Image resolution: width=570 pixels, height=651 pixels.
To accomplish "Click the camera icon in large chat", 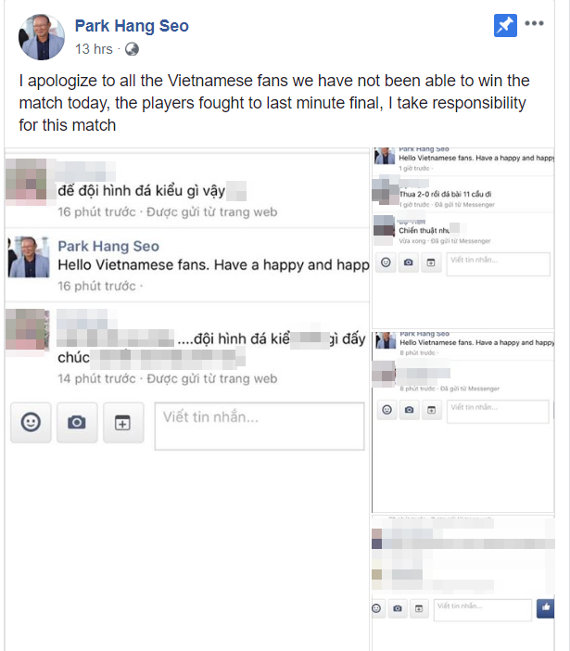I will (77, 423).
